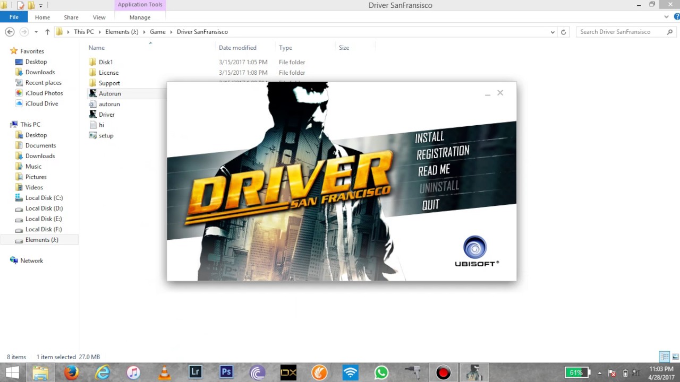680x382 pixels.
Task: Open Firefox from the taskbar
Action: click(72, 372)
